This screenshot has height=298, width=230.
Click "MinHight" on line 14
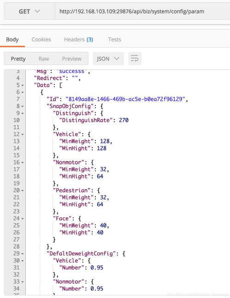(75, 148)
